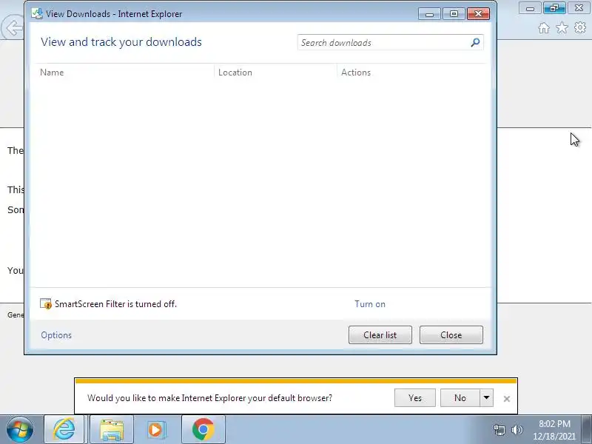This screenshot has width=592, height=444.
Task: Launch Windows Media Player from taskbar
Action: [x=156, y=430]
